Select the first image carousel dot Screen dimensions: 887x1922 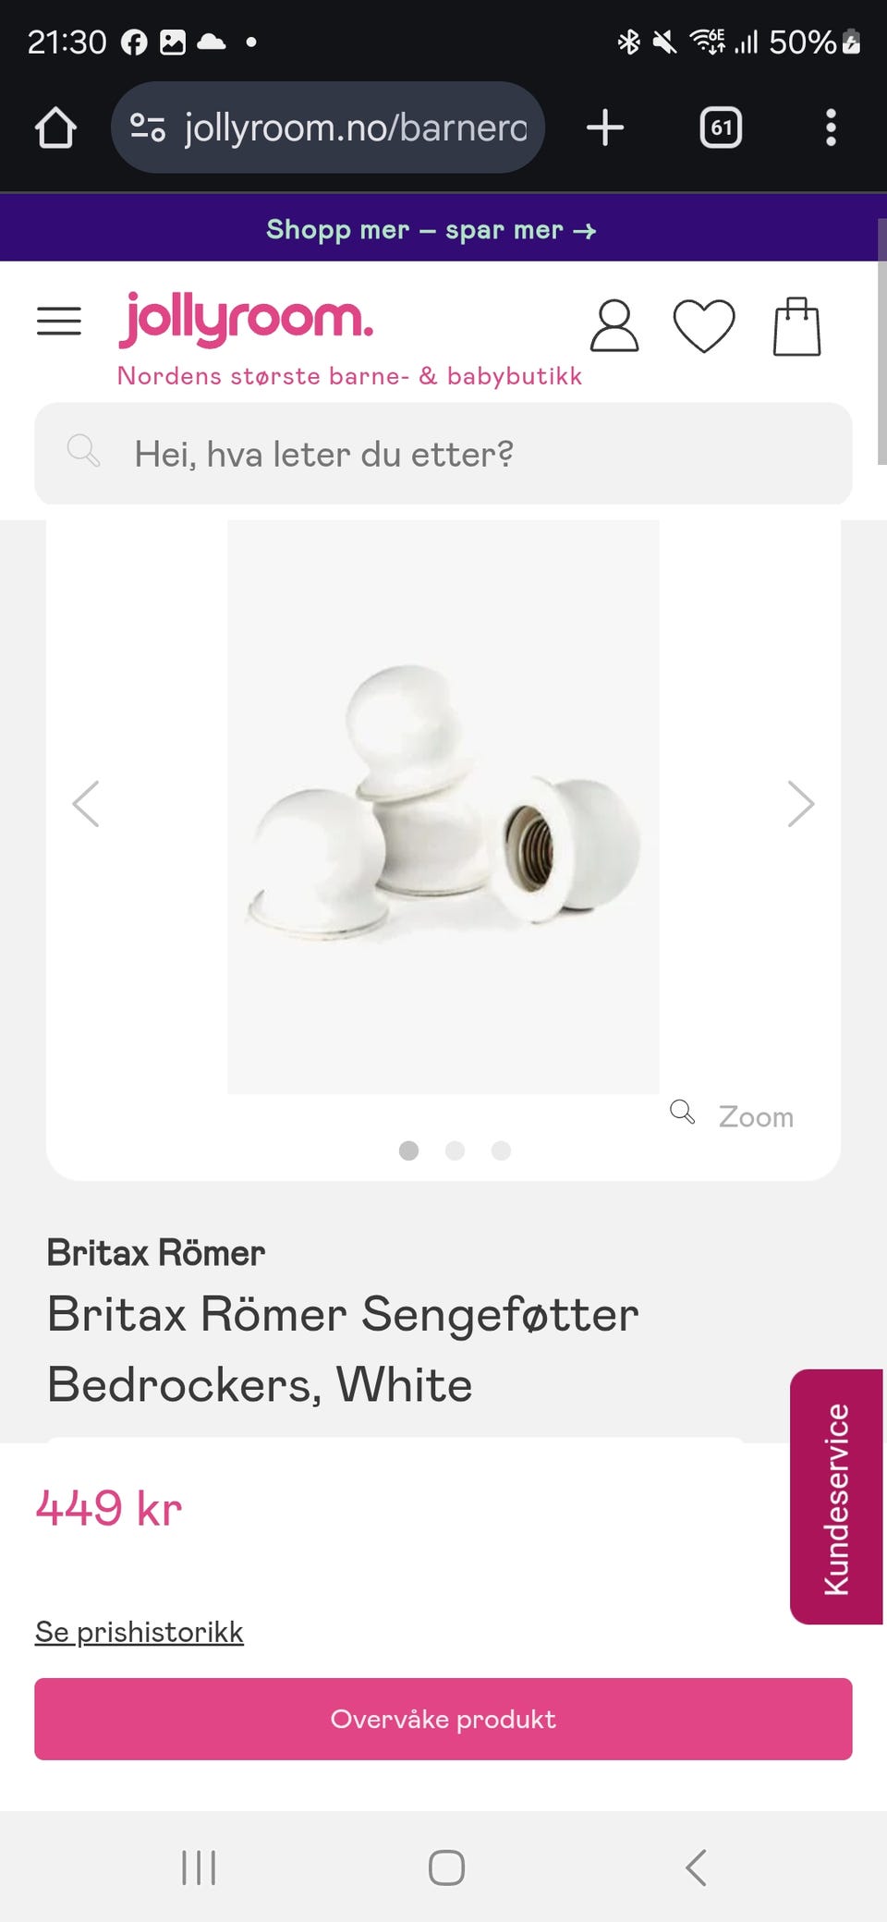point(408,1150)
